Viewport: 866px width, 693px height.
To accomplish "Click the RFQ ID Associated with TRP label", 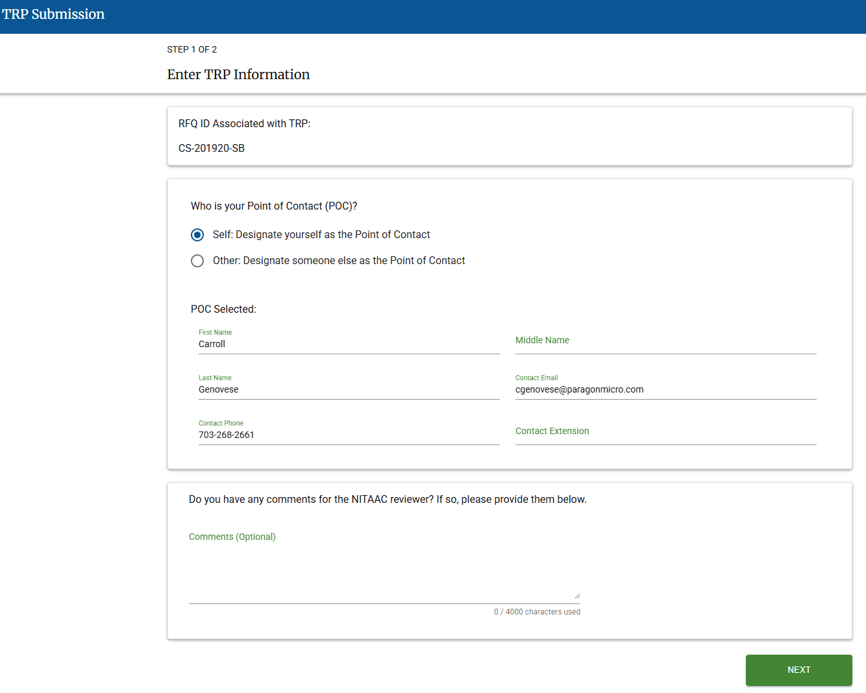I will click(x=245, y=123).
